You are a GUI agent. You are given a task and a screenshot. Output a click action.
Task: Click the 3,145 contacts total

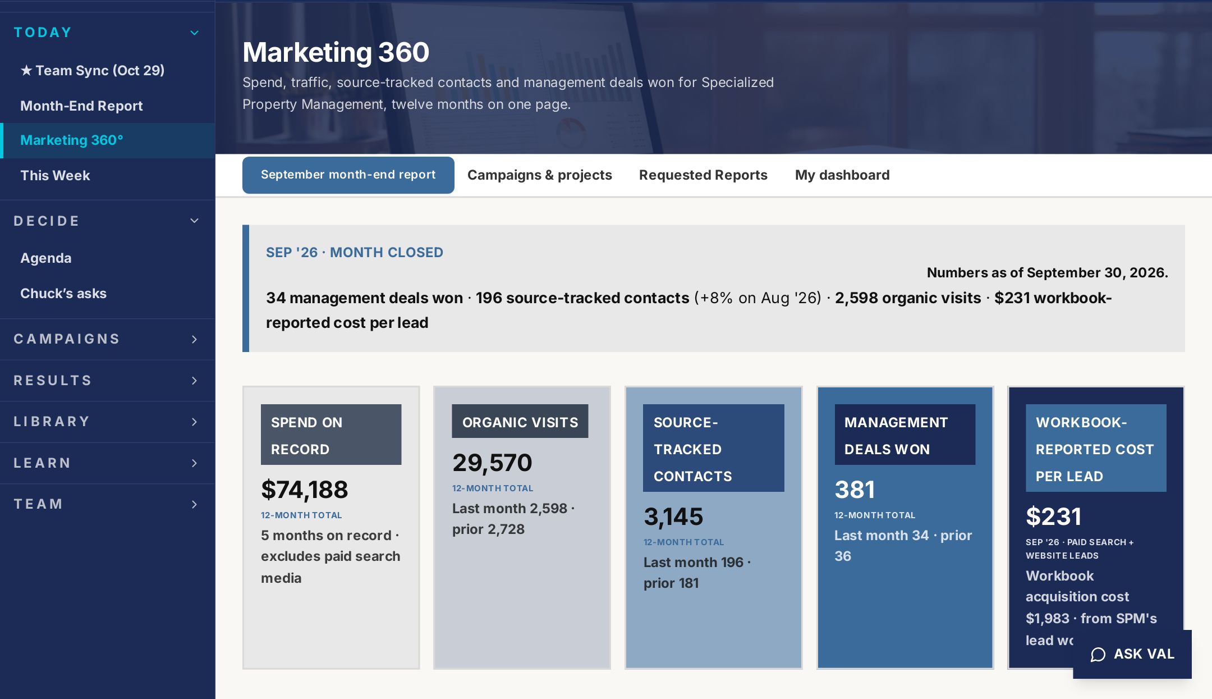(x=673, y=516)
